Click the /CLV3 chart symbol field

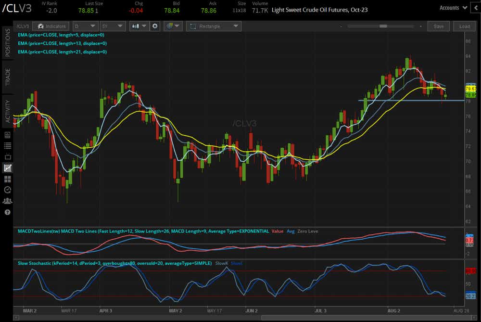[x=23, y=26]
